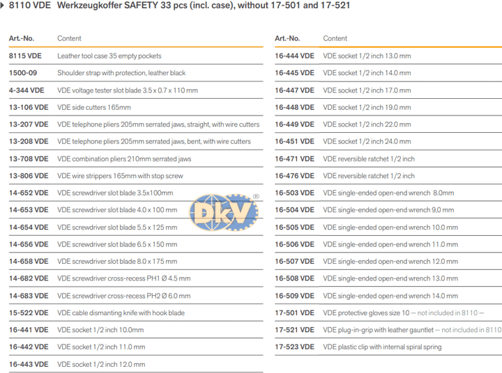Viewport: 502px width, 373px height.
Task: Select the 8110 VDE Werkzeugkoffer SAFETY heading
Action: pyautogui.click(x=180, y=6)
